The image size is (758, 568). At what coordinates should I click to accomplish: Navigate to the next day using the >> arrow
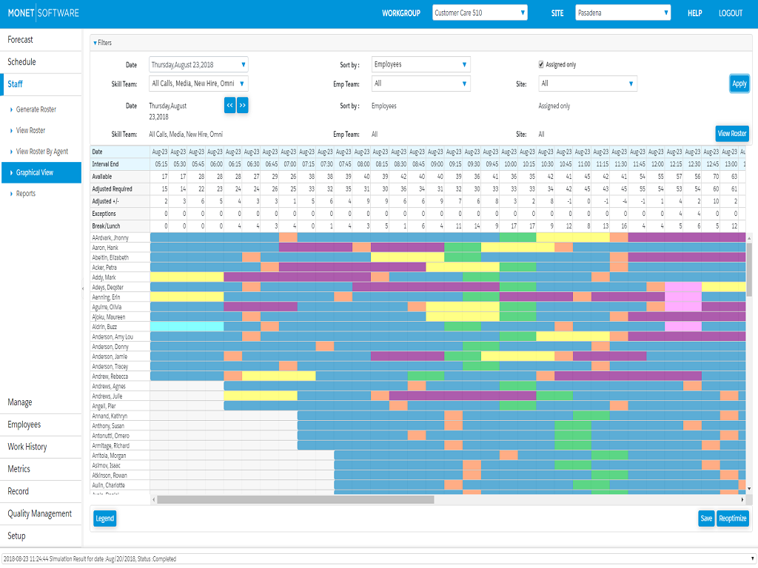pyautogui.click(x=243, y=105)
